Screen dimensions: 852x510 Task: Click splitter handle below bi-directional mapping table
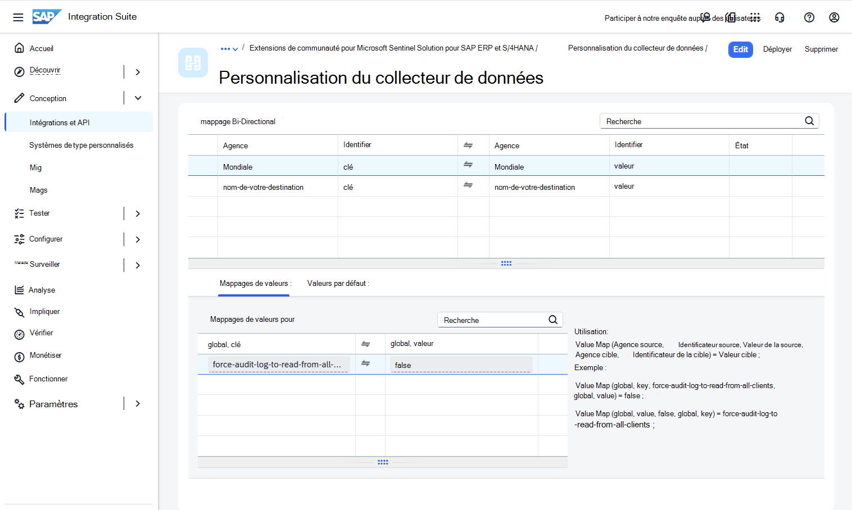pyautogui.click(x=506, y=263)
